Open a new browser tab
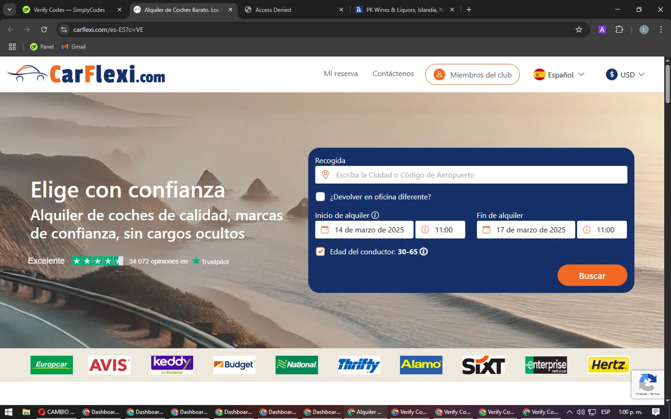This screenshot has width=671, height=419. point(469,9)
